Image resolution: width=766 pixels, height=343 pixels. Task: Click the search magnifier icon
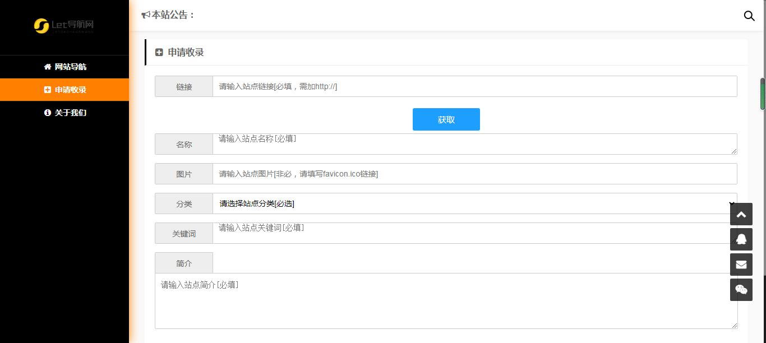coord(749,16)
